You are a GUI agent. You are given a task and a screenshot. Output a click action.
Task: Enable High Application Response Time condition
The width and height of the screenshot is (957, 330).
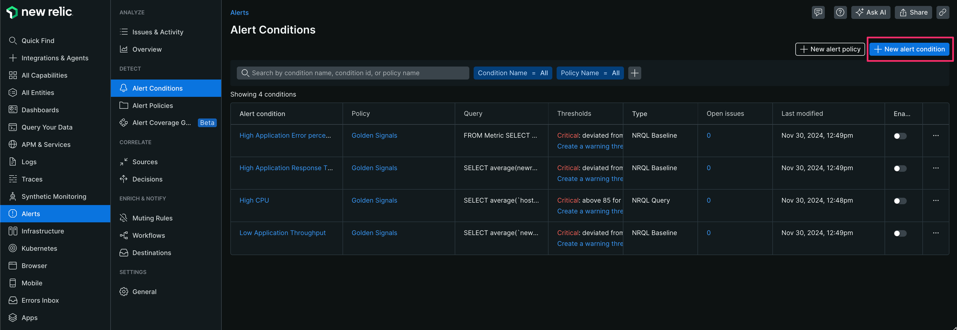click(x=900, y=168)
